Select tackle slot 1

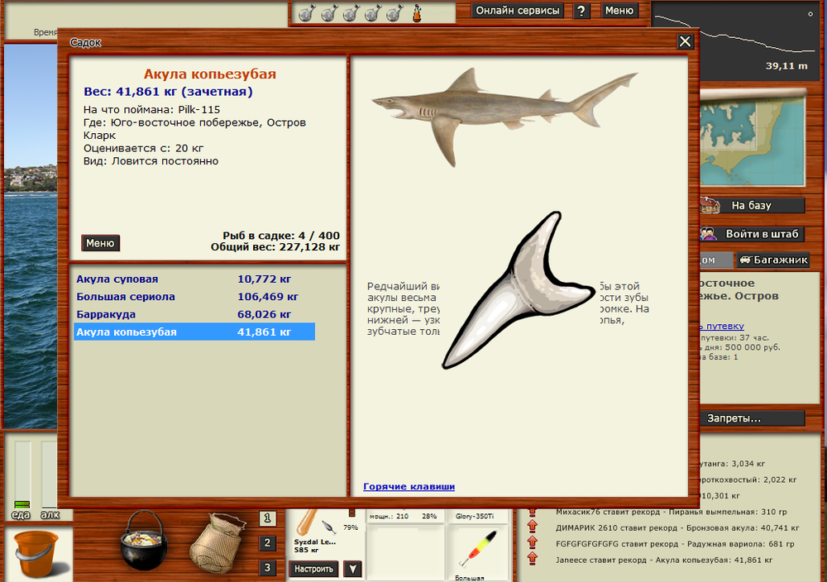point(267,518)
